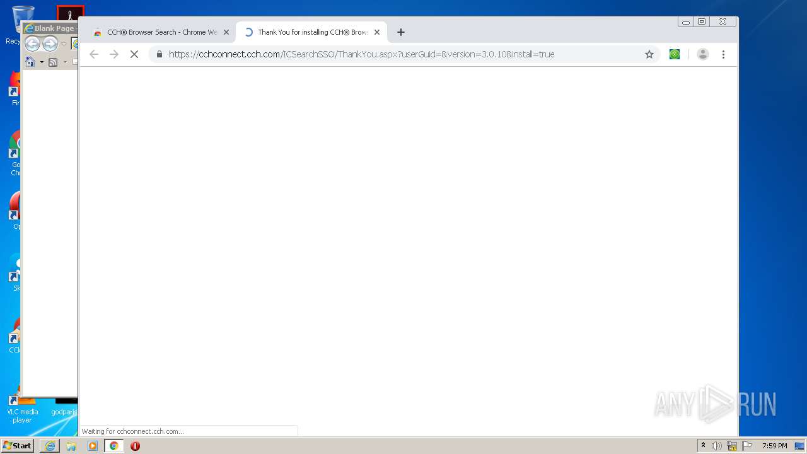Maximize the Chrome window
The width and height of the screenshot is (807, 454).
click(702, 22)
